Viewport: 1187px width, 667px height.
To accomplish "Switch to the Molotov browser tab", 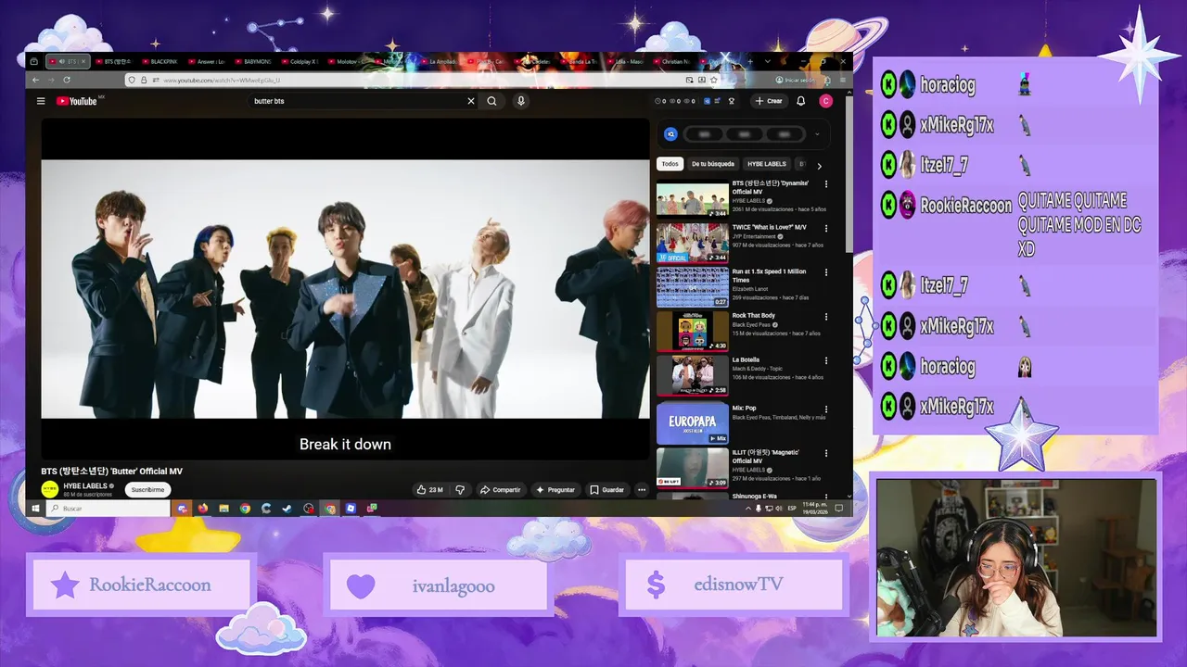I will tap(347, 61).
